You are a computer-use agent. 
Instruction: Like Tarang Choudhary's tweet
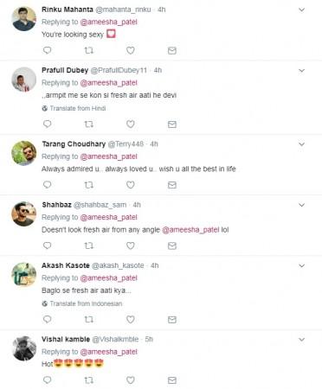coord(131,185)
